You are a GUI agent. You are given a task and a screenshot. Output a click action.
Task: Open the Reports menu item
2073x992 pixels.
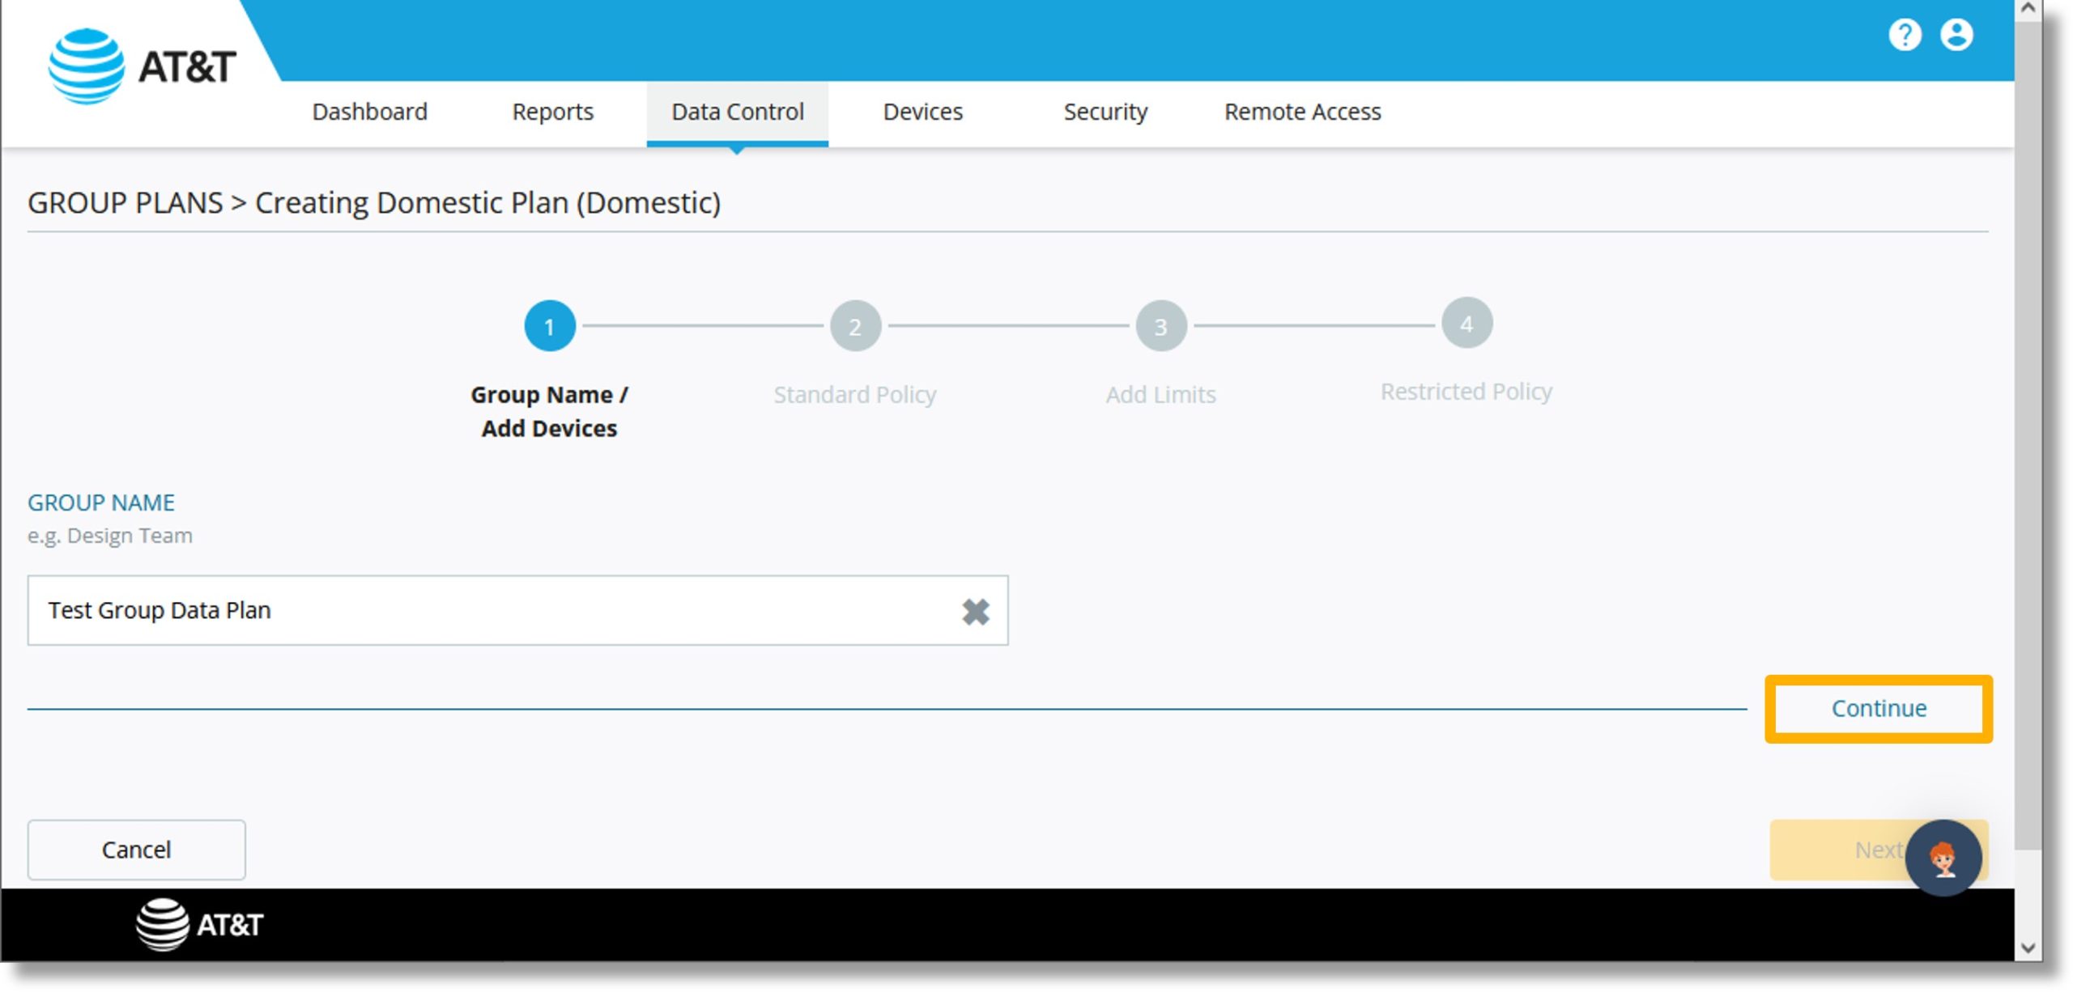pyautogui.click(x=552, y=112)
